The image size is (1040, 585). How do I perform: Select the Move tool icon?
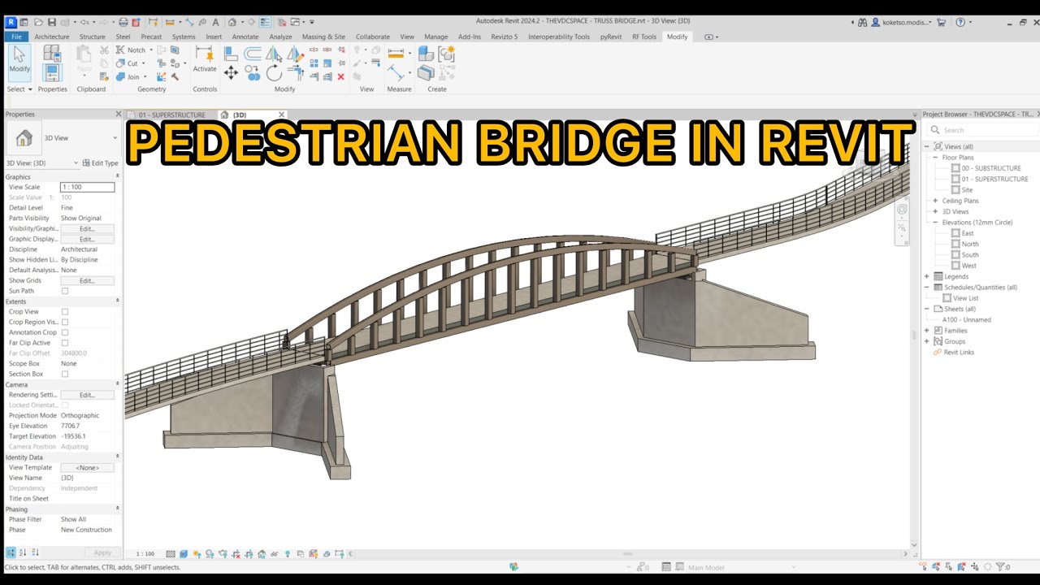click(x=231, y=73)
